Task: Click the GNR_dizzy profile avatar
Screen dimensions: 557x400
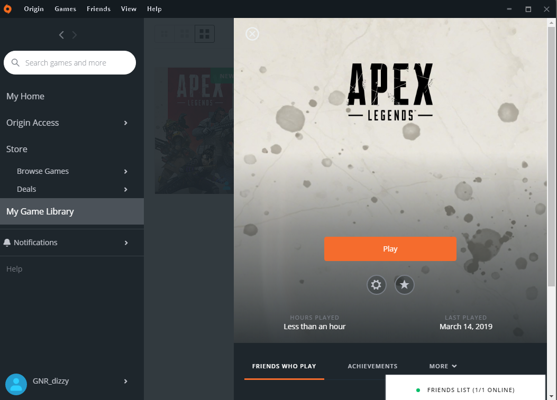Action: coord(16,384)
